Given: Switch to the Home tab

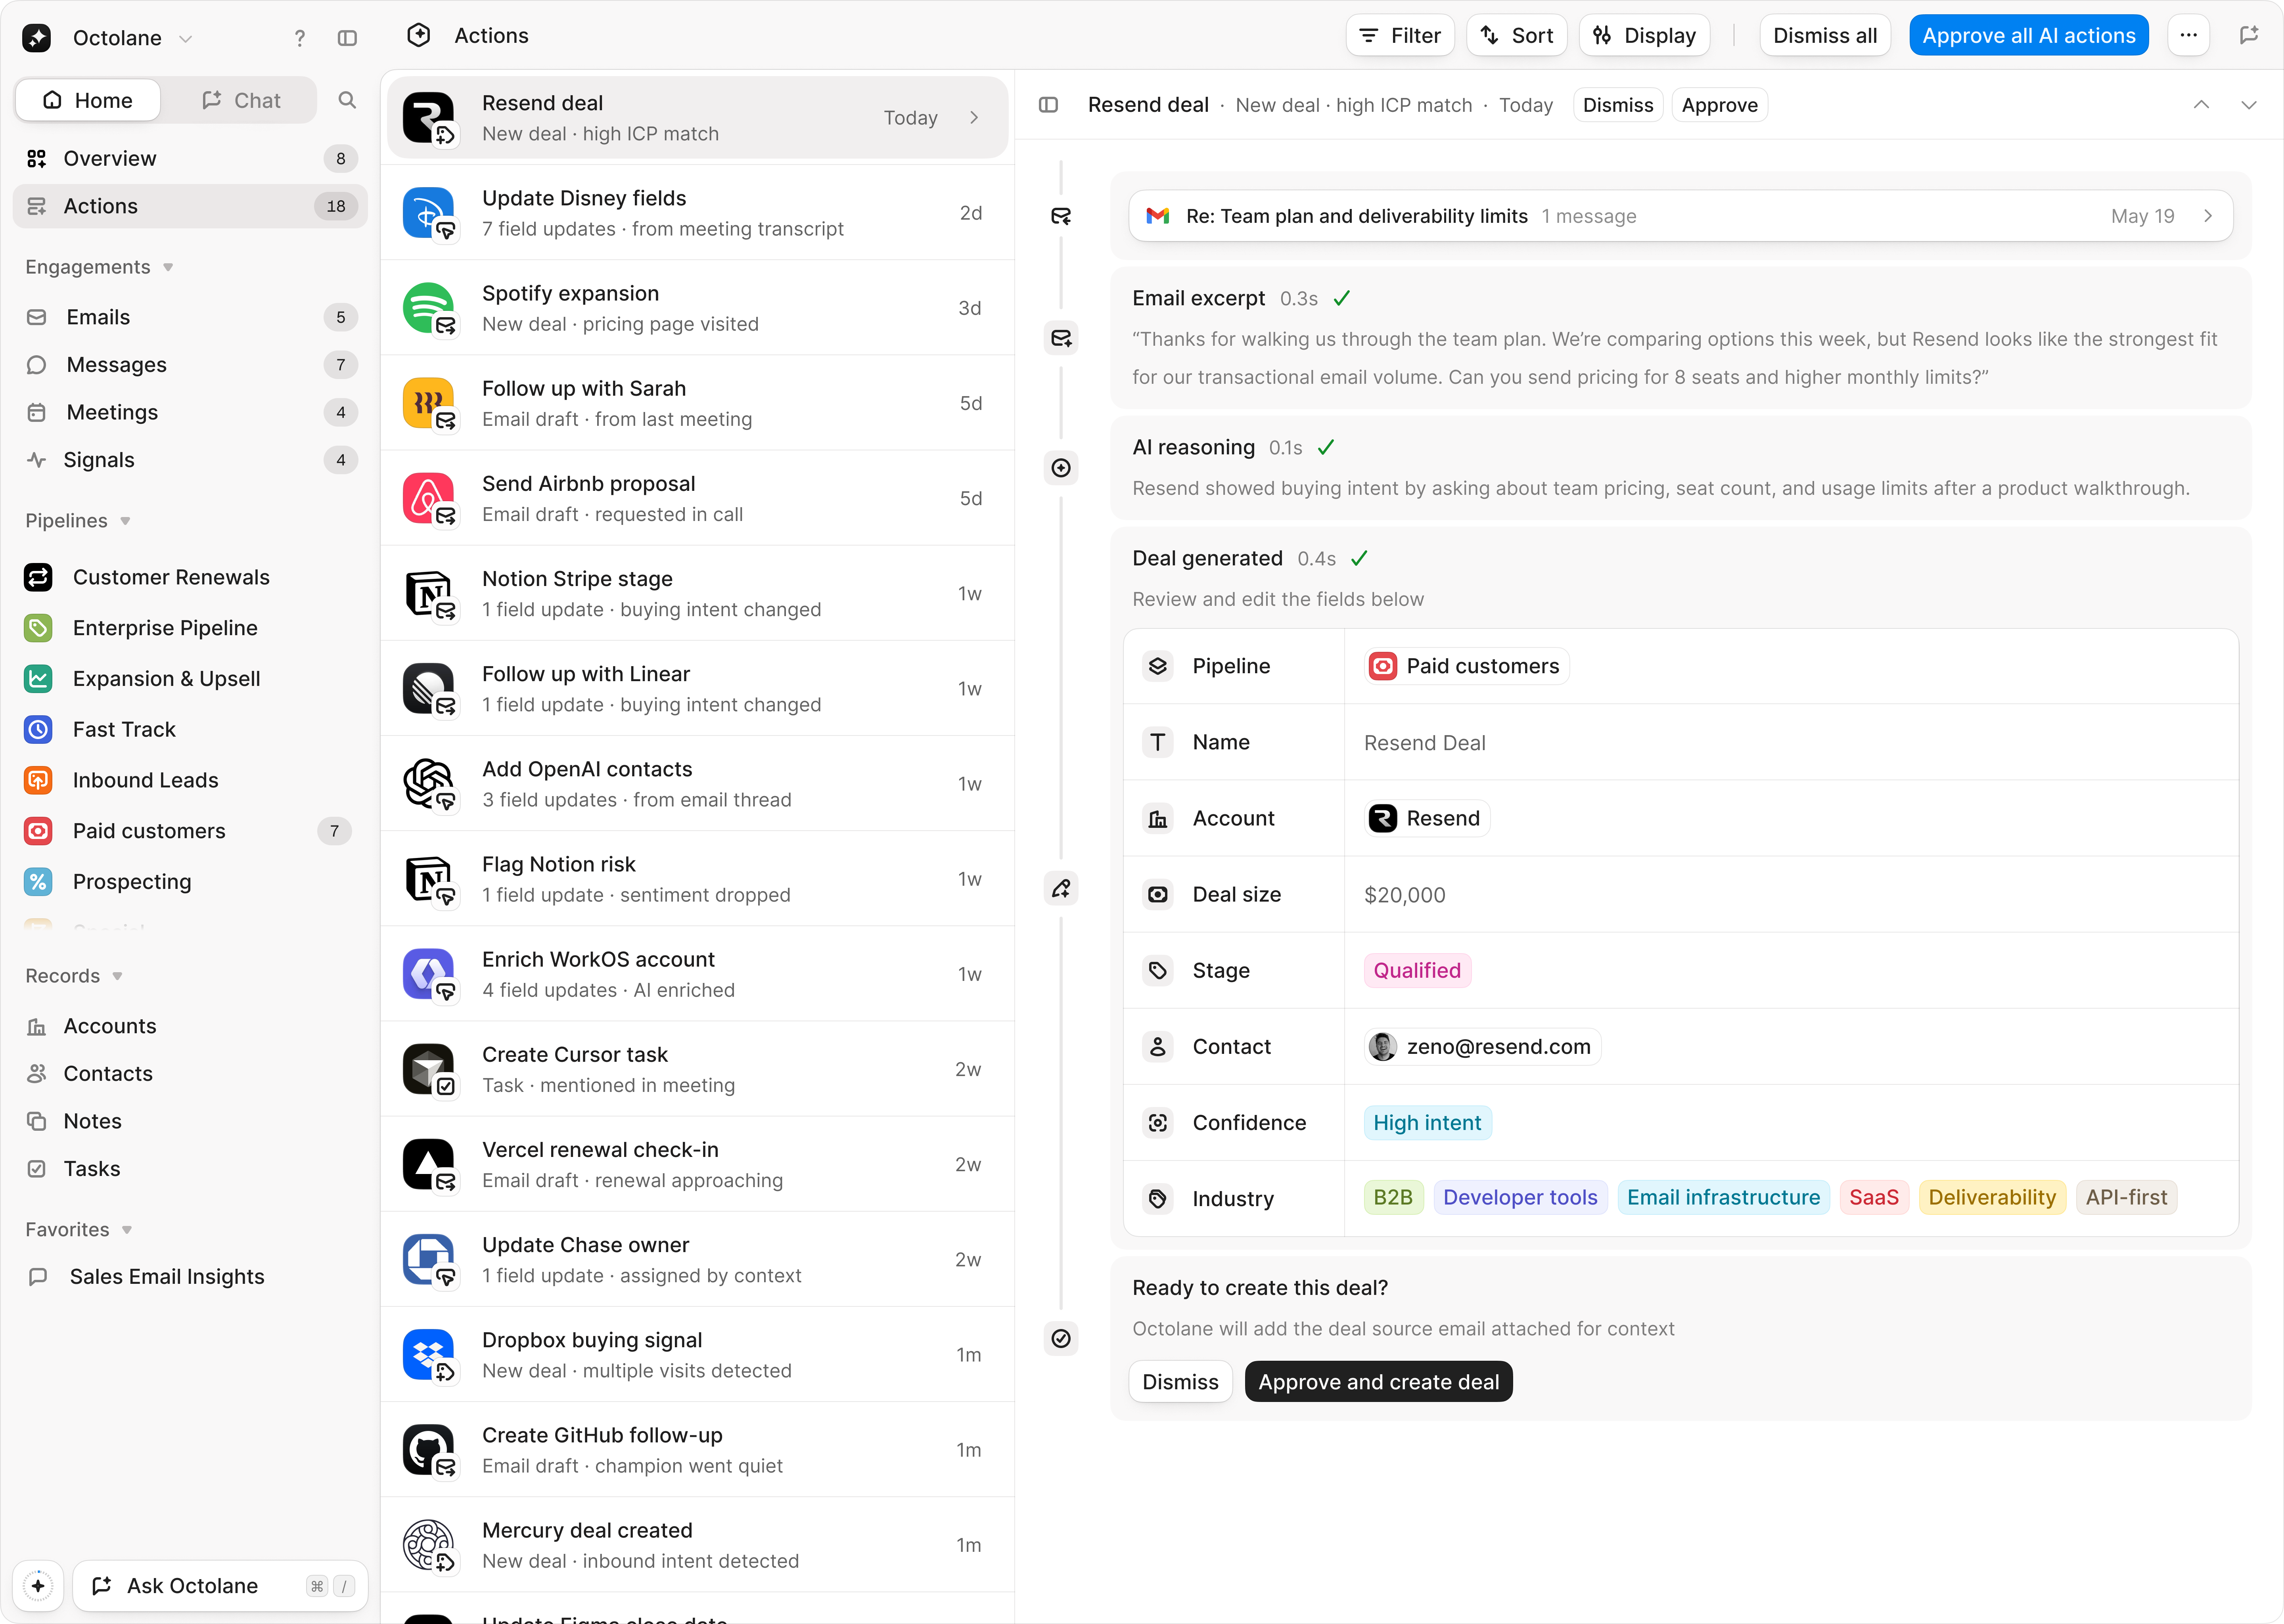Looking at the screenshot, I should 88,100.
